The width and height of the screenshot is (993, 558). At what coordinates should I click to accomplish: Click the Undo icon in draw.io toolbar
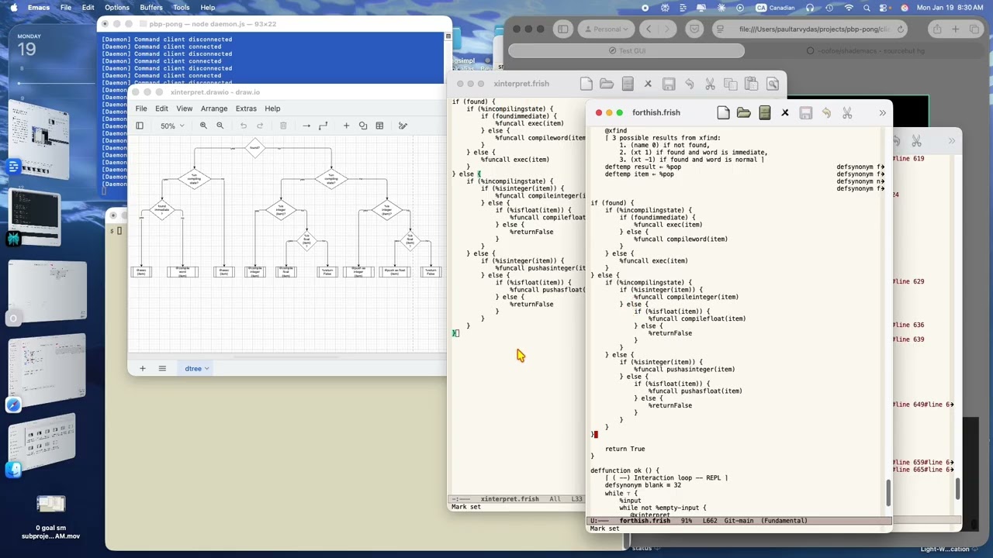pyautogui.click(x=244, y=126)
